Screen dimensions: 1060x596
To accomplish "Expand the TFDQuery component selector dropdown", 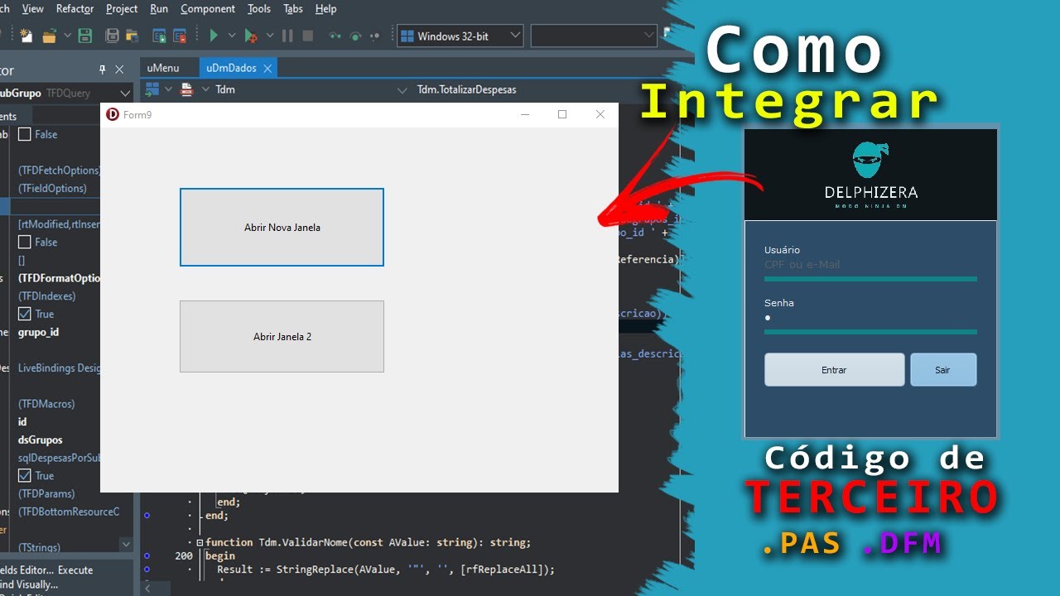I will [124, 94].
